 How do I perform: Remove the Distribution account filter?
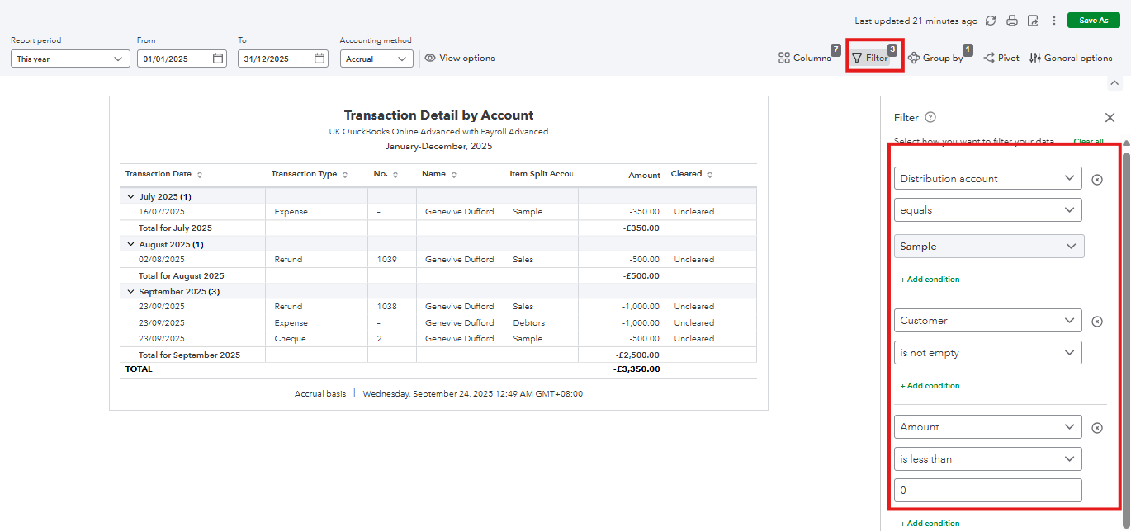click(x=1097, y=179)
